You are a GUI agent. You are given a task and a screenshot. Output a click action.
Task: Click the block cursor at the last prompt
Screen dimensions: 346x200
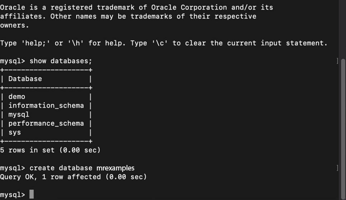coord(32,194)
